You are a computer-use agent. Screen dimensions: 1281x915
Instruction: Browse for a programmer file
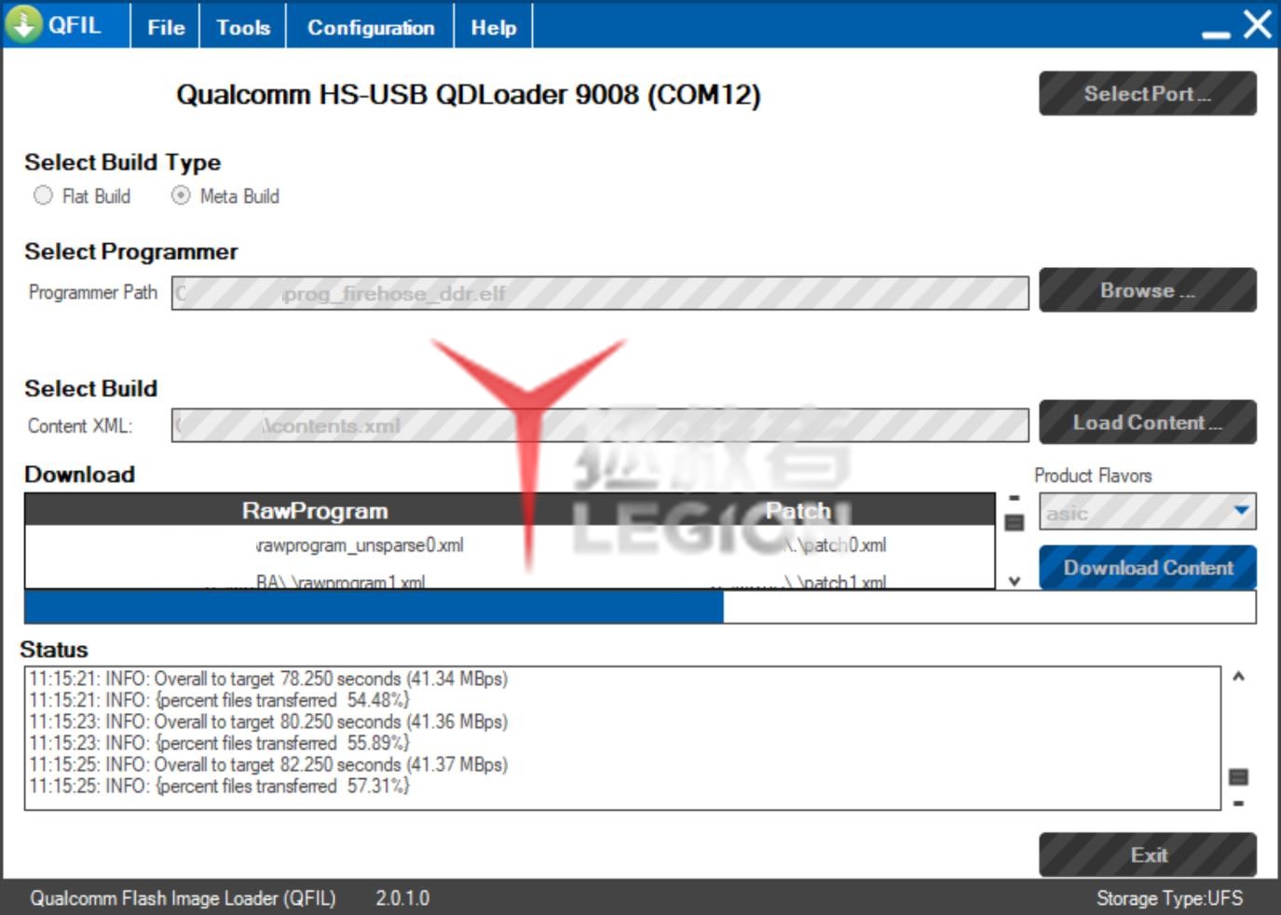click(x=1148, y=290)
